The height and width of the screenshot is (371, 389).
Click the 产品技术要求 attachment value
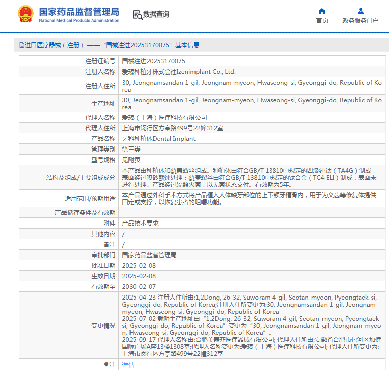(141, 223)
